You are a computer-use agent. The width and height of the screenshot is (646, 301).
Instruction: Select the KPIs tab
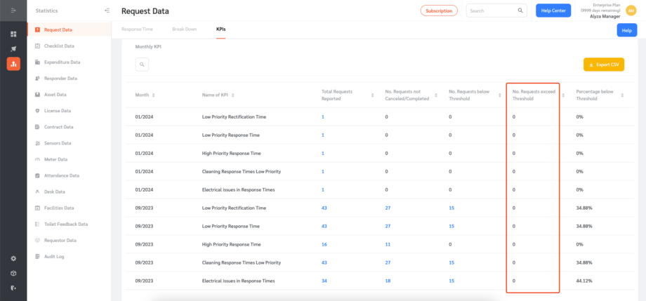[220, 29]
